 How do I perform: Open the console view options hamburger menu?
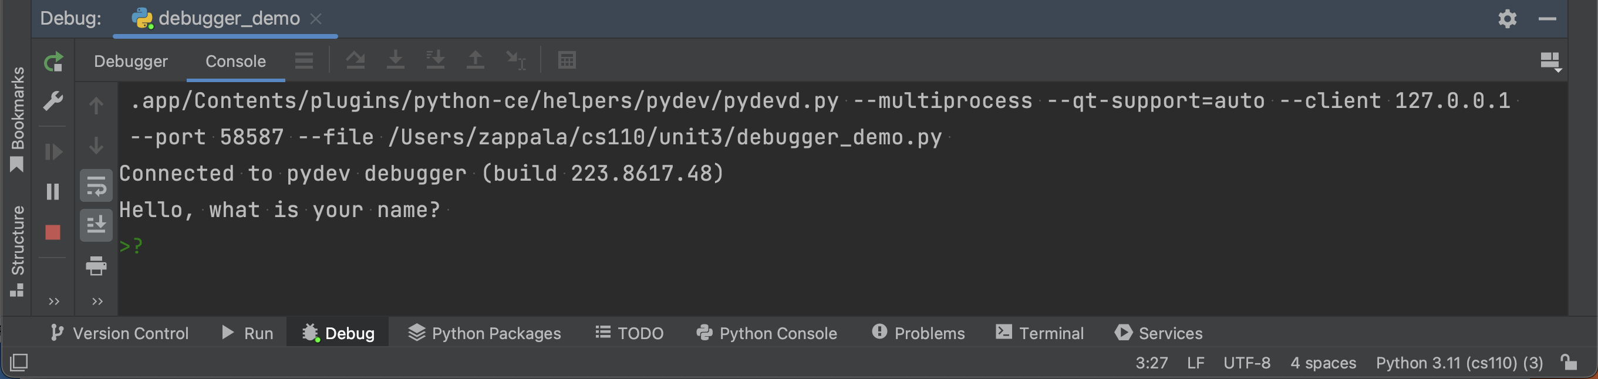pos(304,60)
